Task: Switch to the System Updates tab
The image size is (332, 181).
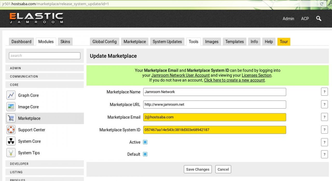Action: [167, 42]
